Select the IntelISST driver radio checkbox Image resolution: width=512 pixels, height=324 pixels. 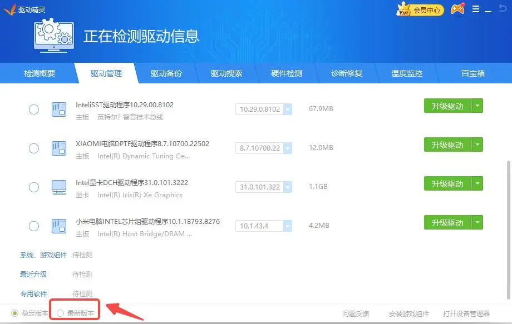pyautogui.click(x=34, y=109)
